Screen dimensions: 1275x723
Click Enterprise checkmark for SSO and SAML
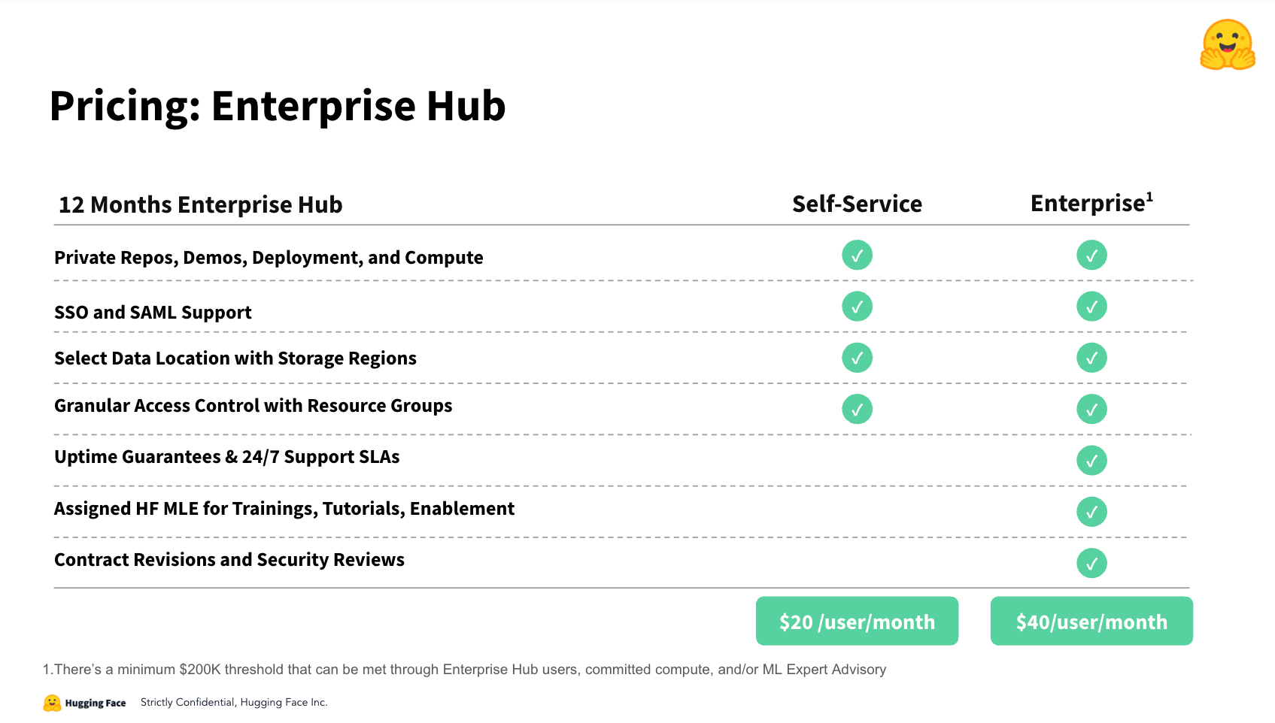click(1091, 307)
